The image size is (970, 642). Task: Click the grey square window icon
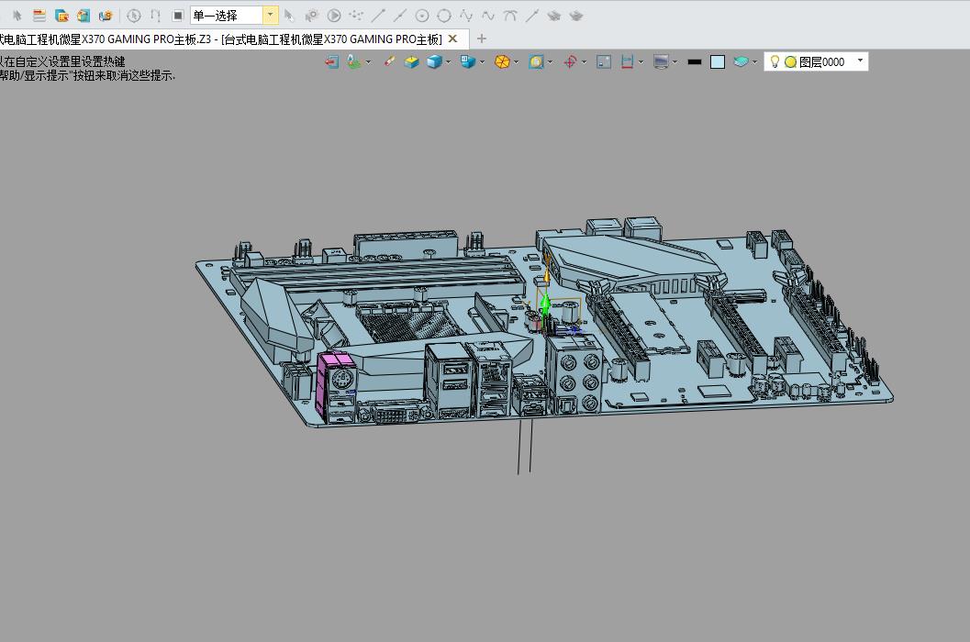pos(604,61)
